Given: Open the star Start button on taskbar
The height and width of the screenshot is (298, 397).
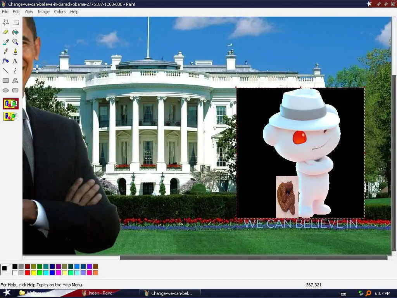Looking at the screenshot, I should pos(7,293).
